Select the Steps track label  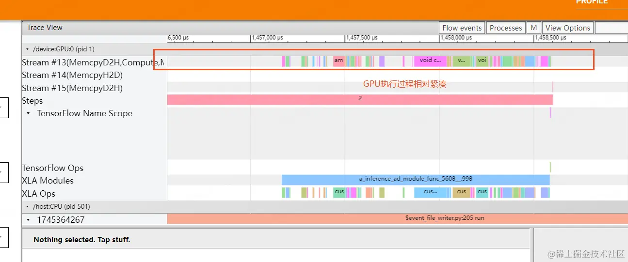coord(32,101)
